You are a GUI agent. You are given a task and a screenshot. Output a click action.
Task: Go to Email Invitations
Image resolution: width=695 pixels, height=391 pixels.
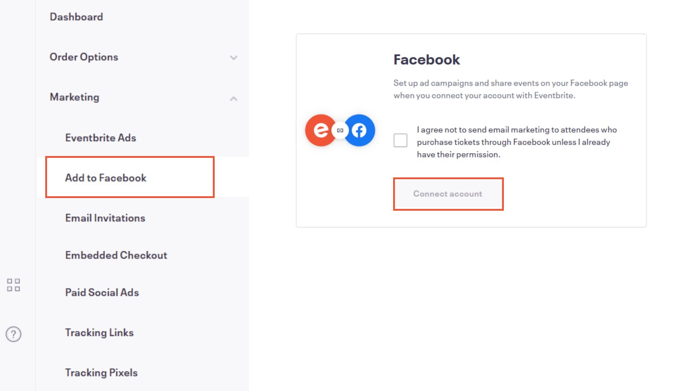coord(105,218)
